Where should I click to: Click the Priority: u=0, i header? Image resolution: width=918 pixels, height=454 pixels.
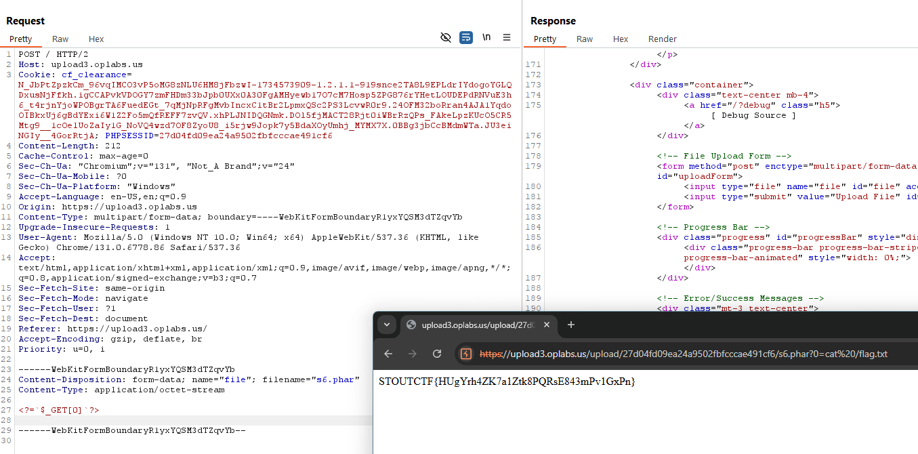[x=62, y=349]
